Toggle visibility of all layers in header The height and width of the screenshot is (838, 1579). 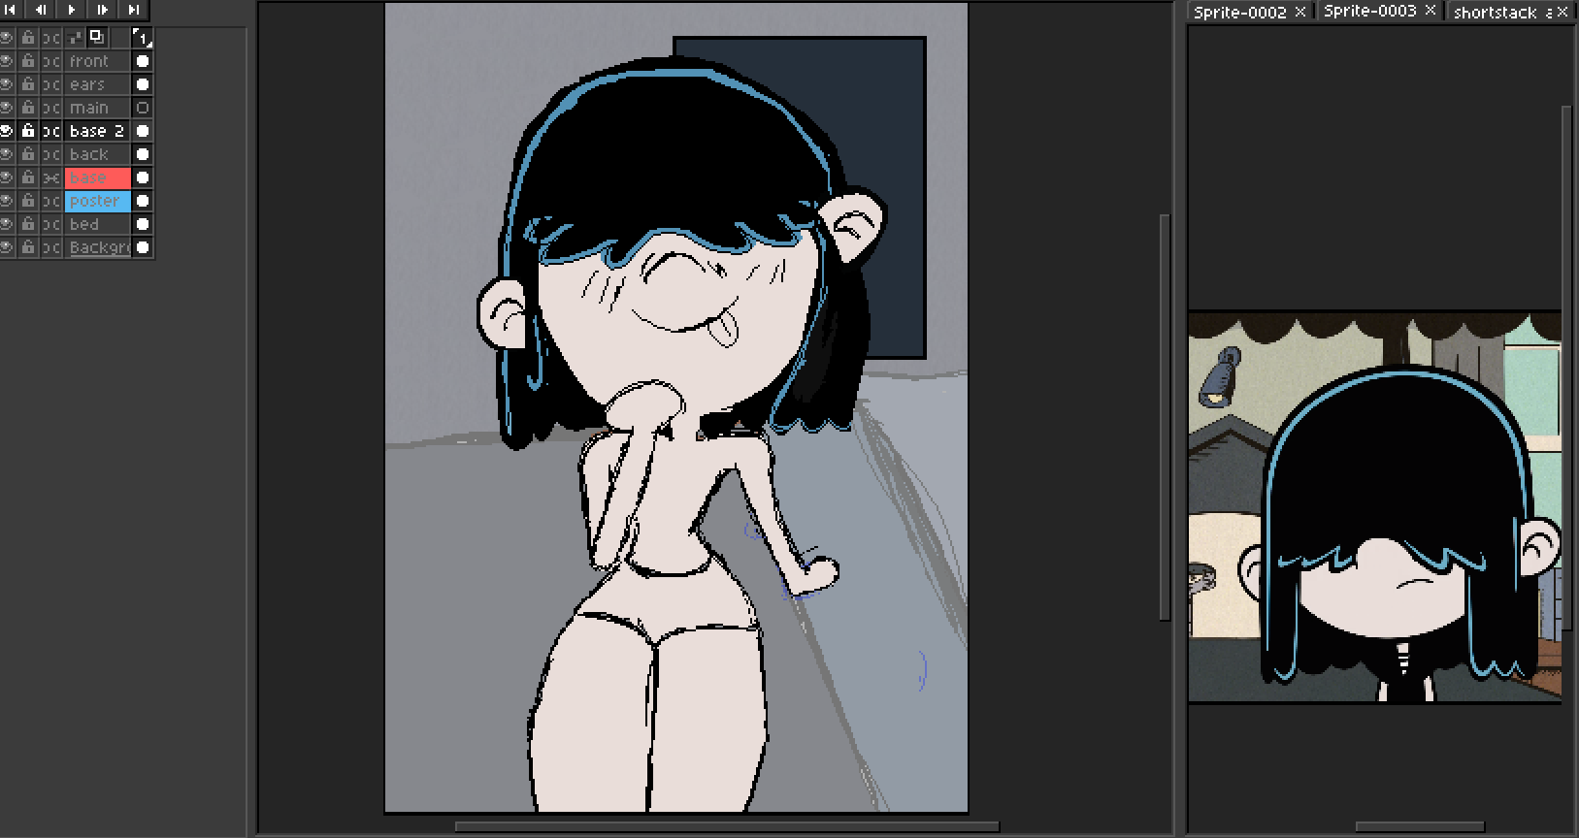coord(7,38)
